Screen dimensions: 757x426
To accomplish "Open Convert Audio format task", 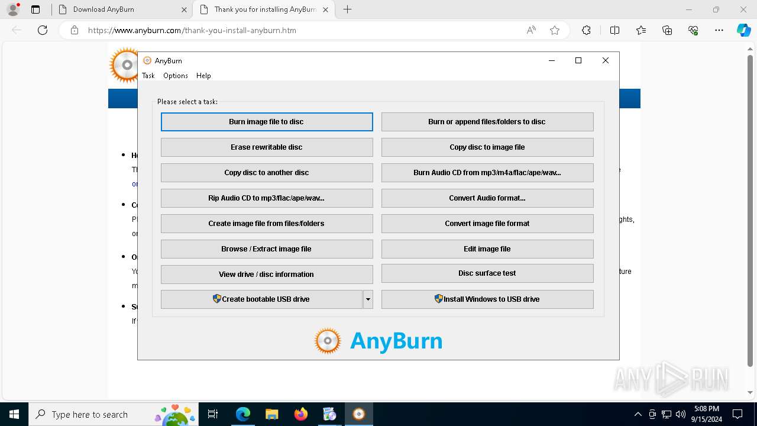I will pyautogui.click(x=487, y=198).
